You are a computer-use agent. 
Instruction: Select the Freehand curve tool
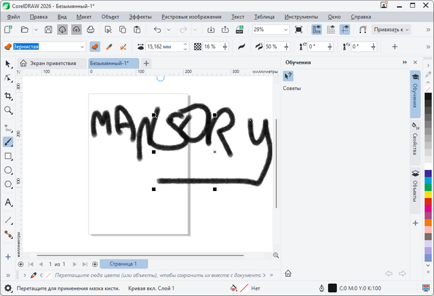coord(8,128)
